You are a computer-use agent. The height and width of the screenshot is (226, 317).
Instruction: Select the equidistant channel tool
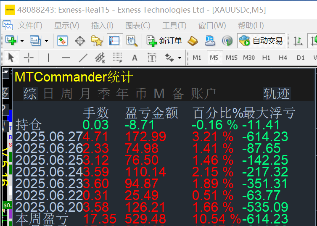(x=100, y=58)
